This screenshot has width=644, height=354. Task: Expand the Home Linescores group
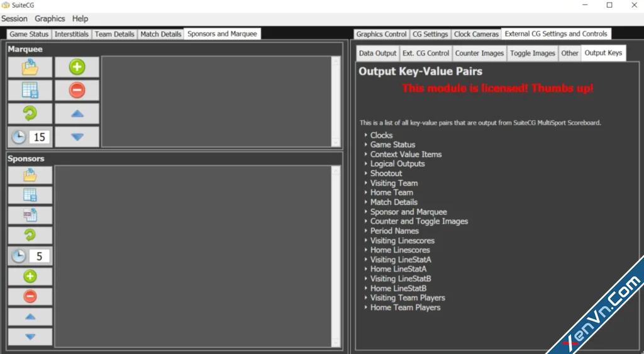coord(365,250)
